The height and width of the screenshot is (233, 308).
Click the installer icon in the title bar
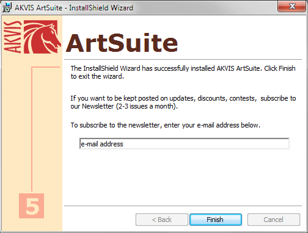tap(7, 7)
